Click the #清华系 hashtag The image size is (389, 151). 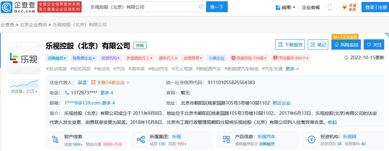point(137,69)
